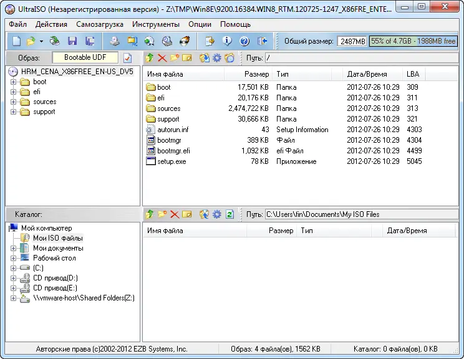
Task: Select the bootmgr.efi file in the image list
Action: point(173,151)
